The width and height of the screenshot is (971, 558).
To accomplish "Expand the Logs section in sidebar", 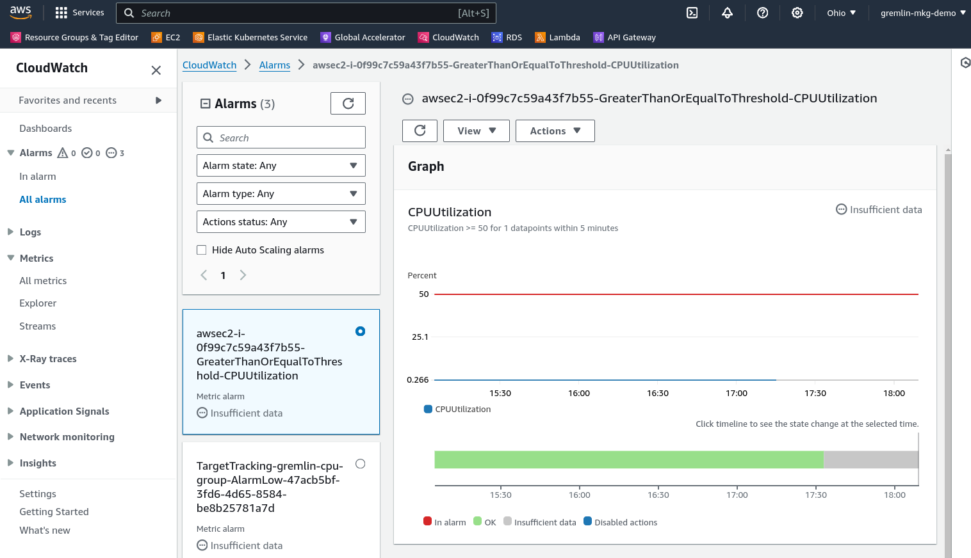I will point(10,232).
